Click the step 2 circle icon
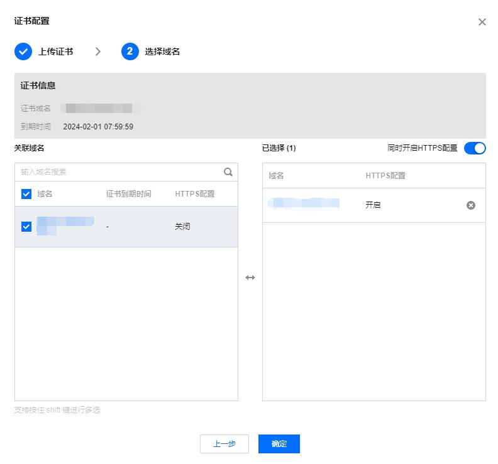 tap(130, 51)
